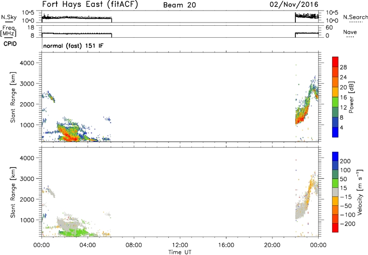The image size is (368, 255).
Task: Click the '04:00' time tick label
Action: pyautogui.click(x=88, y=245)
